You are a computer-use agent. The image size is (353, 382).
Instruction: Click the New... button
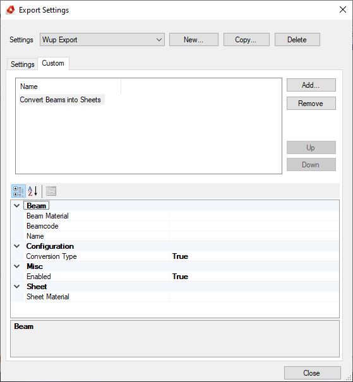[194, 40]
